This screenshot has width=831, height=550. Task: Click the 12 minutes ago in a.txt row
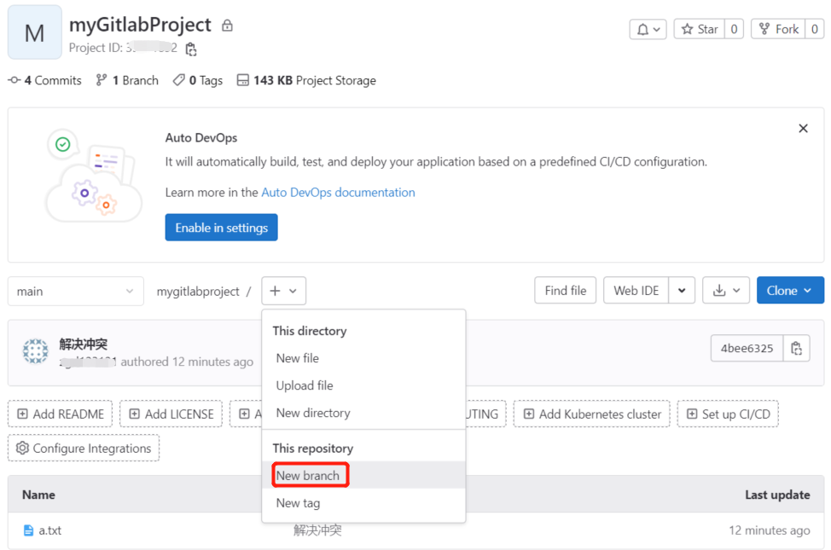pos(769,530)
